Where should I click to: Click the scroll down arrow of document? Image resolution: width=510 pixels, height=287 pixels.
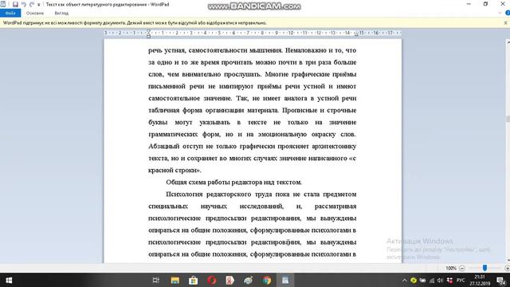pos(508,260)
